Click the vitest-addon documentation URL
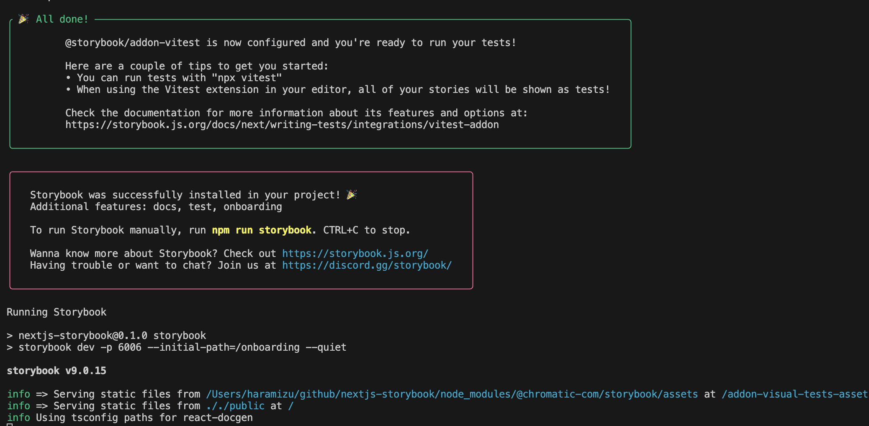The width and height of the screenshot is (869, 426). (282, 125)
